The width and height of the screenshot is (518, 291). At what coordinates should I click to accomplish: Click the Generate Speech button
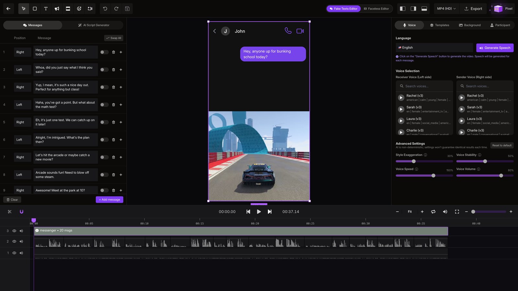[495, 48]
